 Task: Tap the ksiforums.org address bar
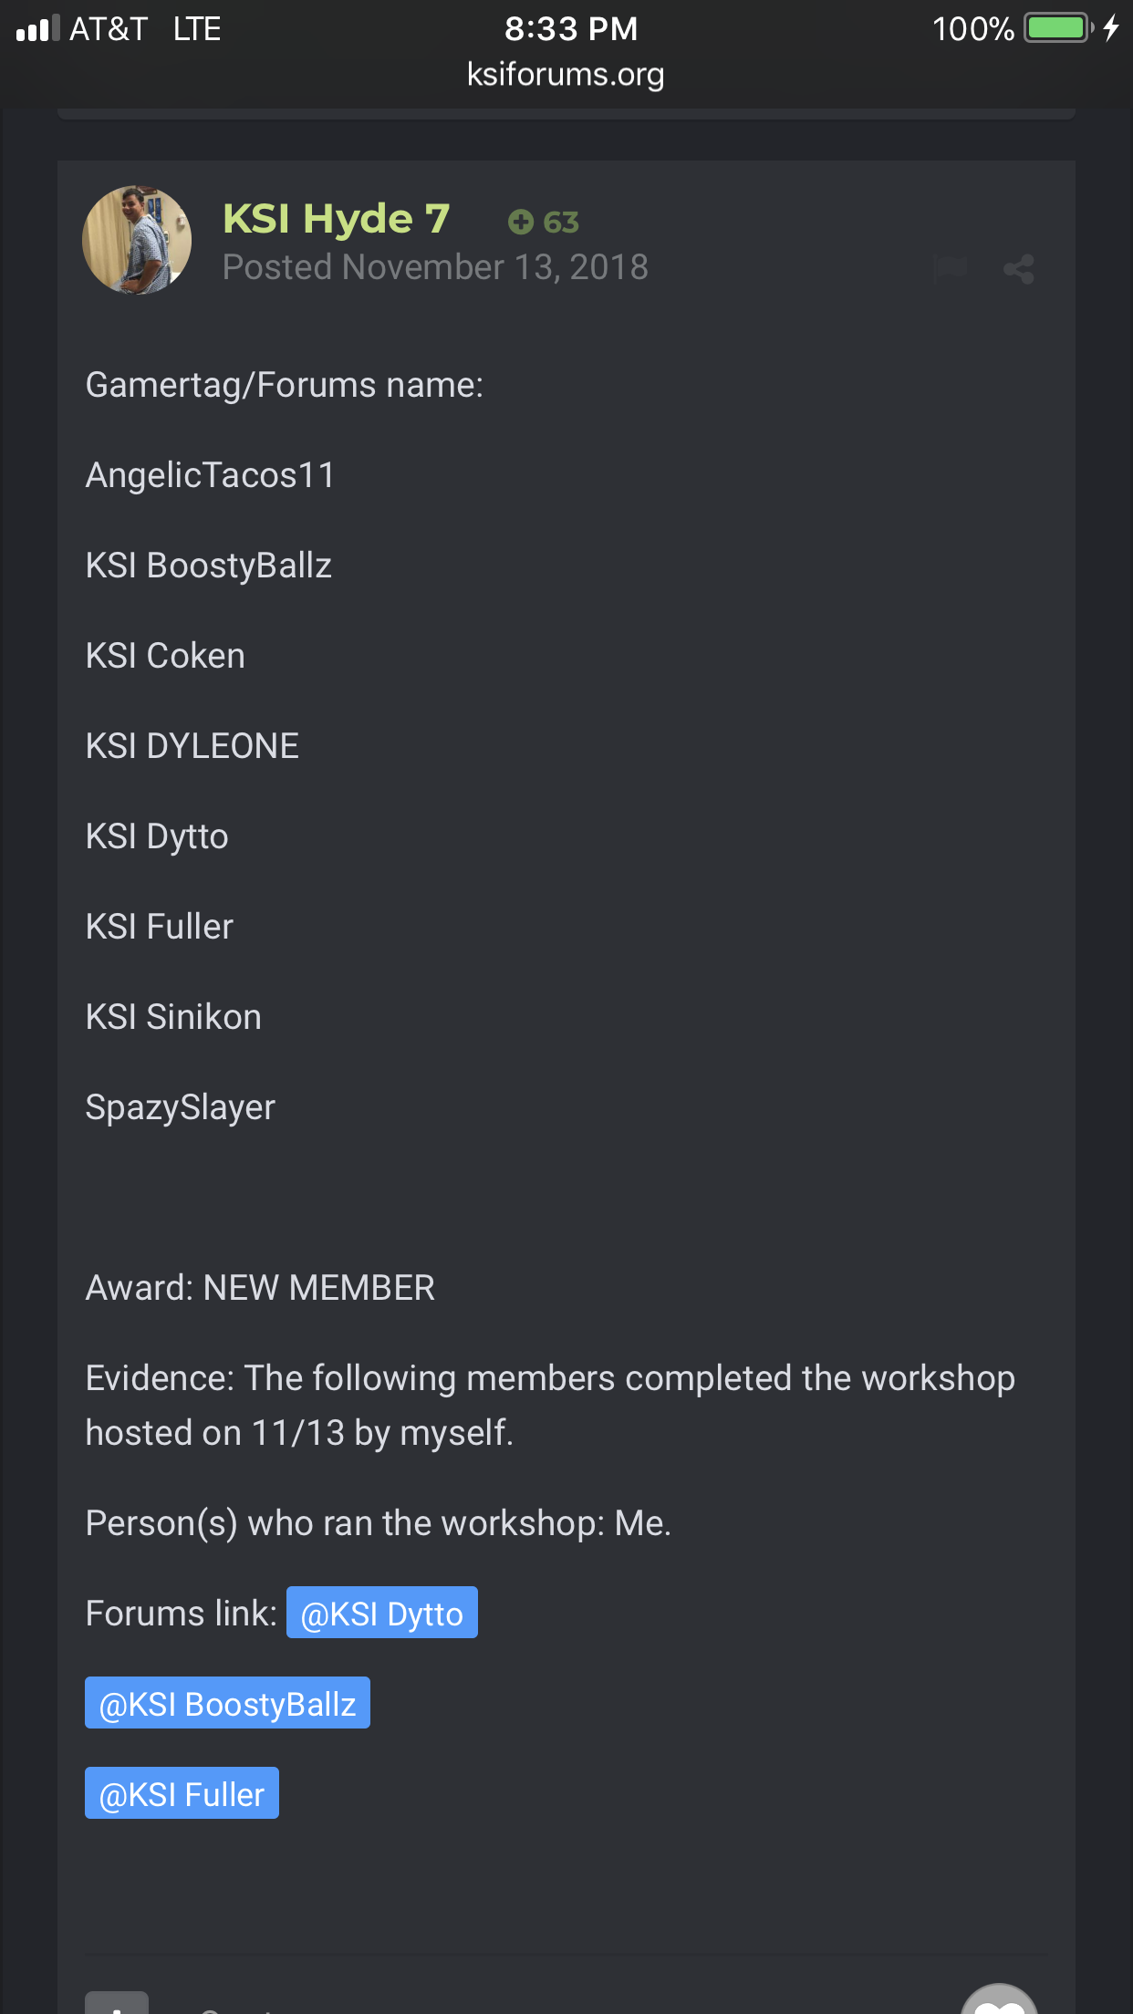[x=566, y=74]
